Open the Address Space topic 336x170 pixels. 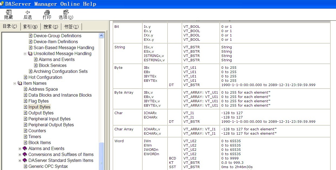(43, 89)
